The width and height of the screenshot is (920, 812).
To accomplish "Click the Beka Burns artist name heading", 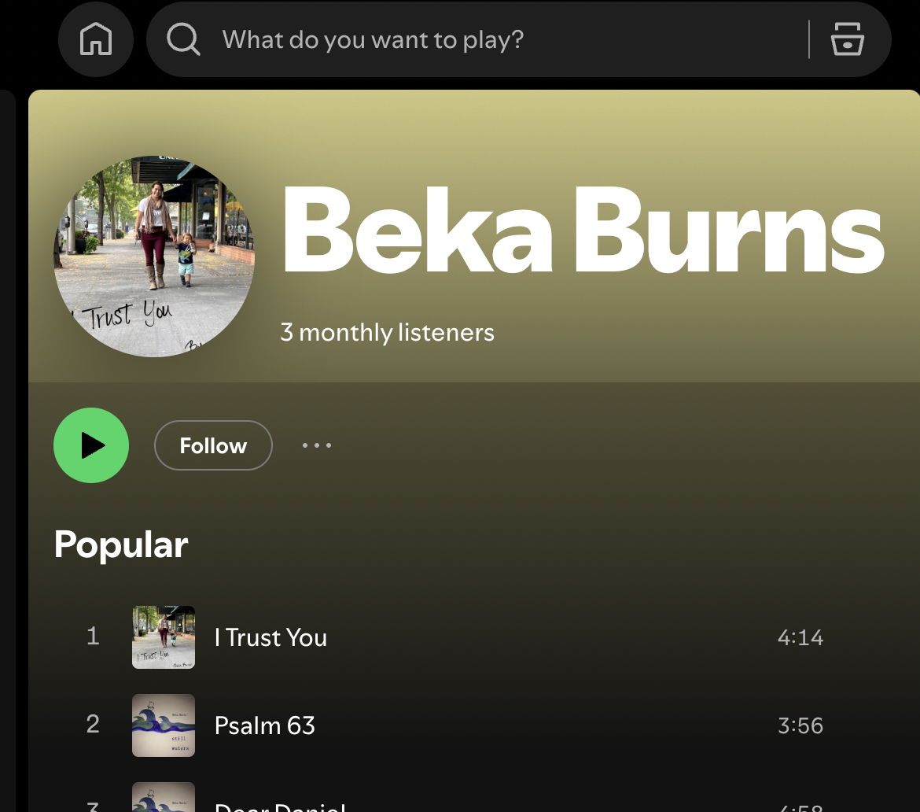I will (583, 231).
